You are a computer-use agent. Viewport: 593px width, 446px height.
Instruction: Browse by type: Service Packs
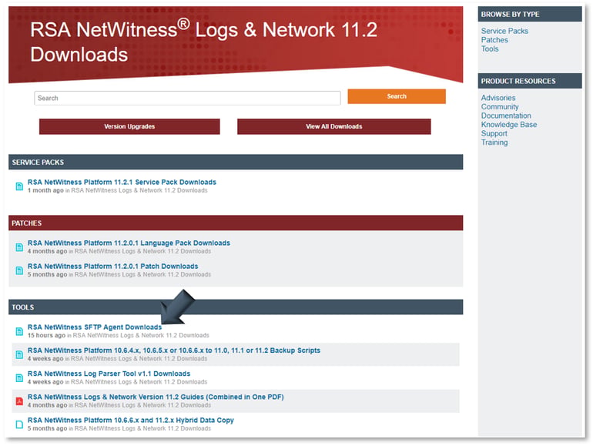(x=504, y=31)
